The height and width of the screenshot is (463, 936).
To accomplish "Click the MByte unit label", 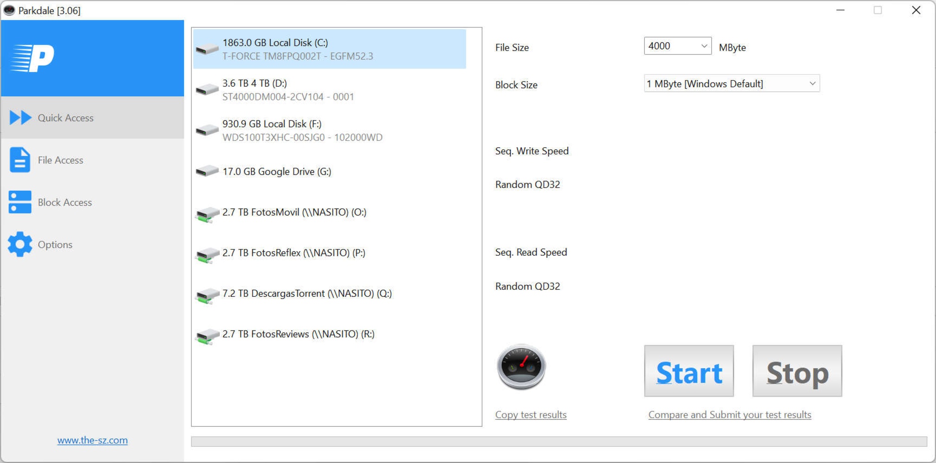I will [x=732, y=47].
